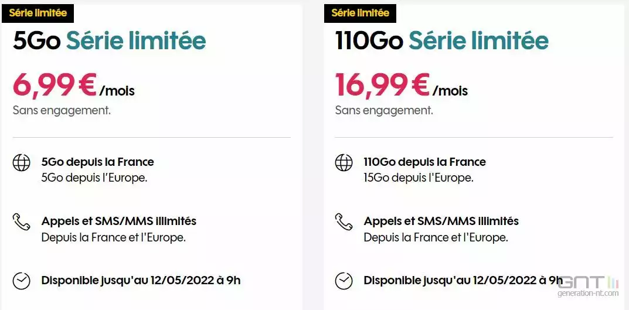Click 'Sans engagement.' under 16,99 € price
This screenshot has height=310, width=629.
[384, 110]
